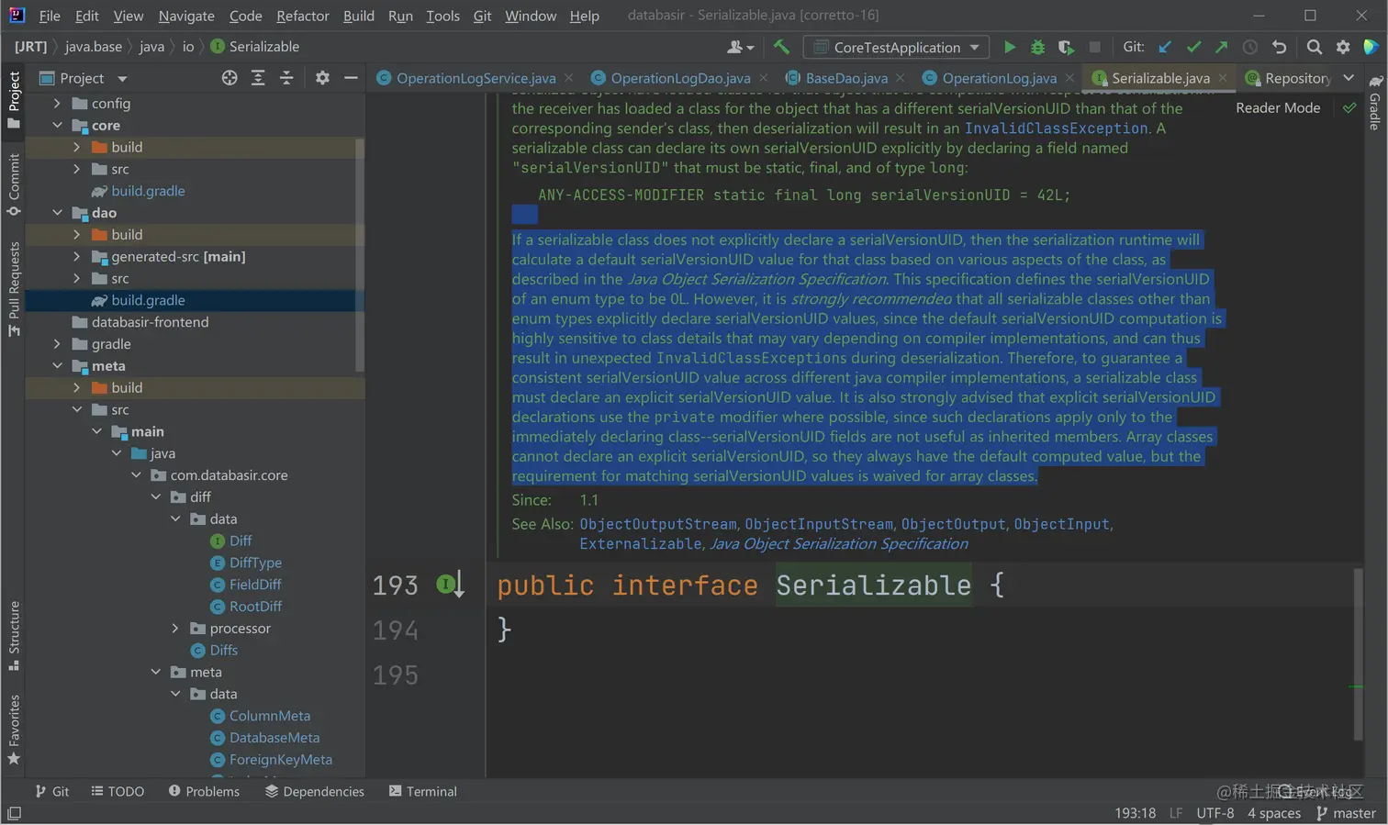Run CoreTestApplication with the green play button
The height and width of the screenshot is (825, 1388).
pyautogui.click(x=1009, y=47)
